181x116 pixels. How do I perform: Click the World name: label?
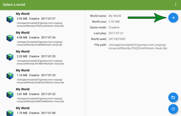pos(98,16)
